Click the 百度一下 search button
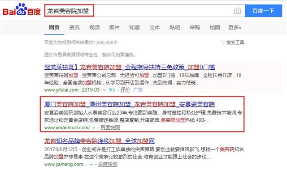The height and width of the screenshot is (170, 287). 263,11
